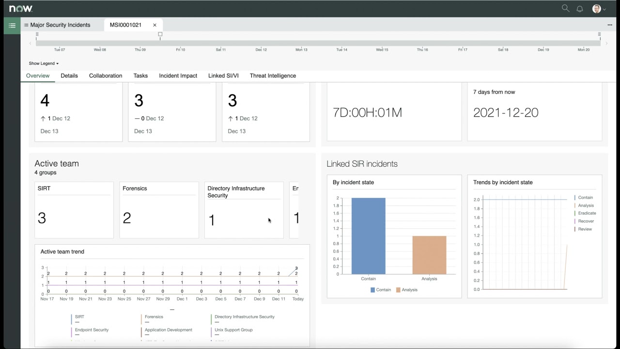This screenshot has width=620, height=349.
Task: Open the global search magnifier
Action: point(565,8)
